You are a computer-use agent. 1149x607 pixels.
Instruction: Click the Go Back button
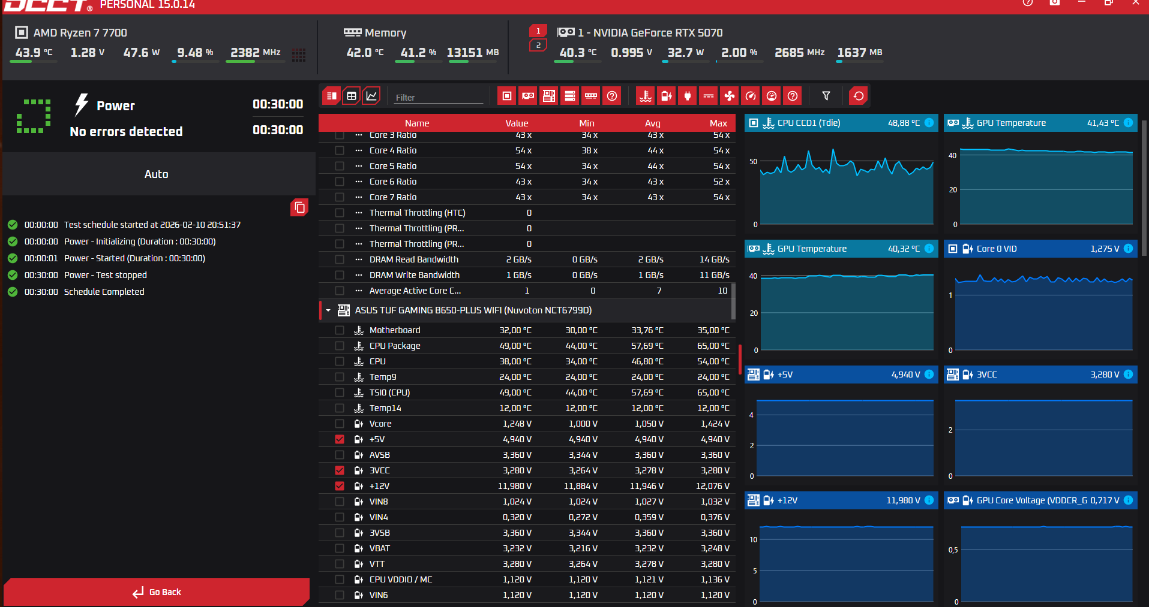coord(157,592)
